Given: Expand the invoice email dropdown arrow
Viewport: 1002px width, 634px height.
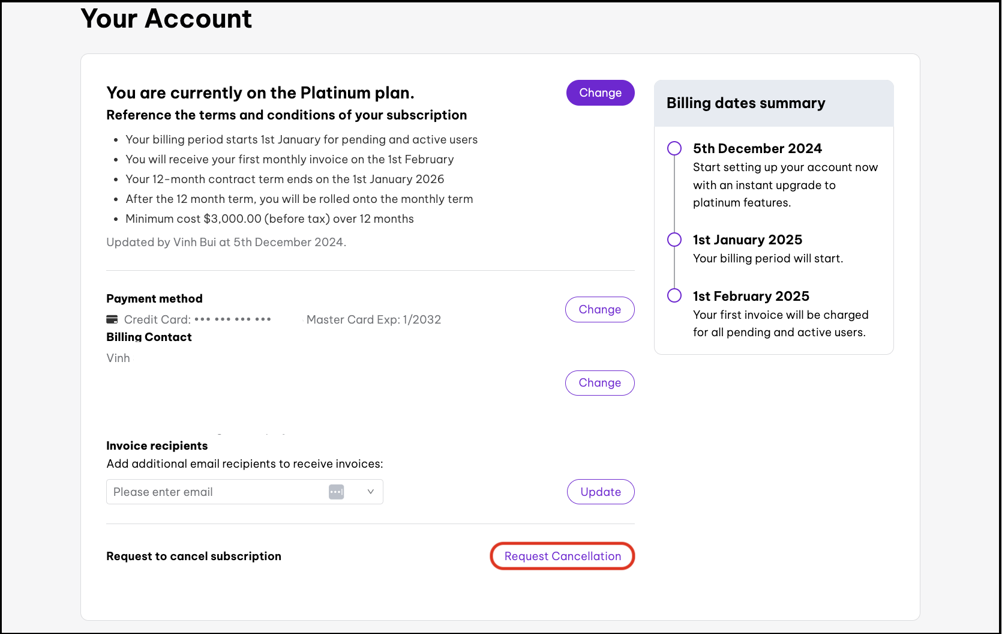Looking at the screenshot, I should tap(370, 492).
